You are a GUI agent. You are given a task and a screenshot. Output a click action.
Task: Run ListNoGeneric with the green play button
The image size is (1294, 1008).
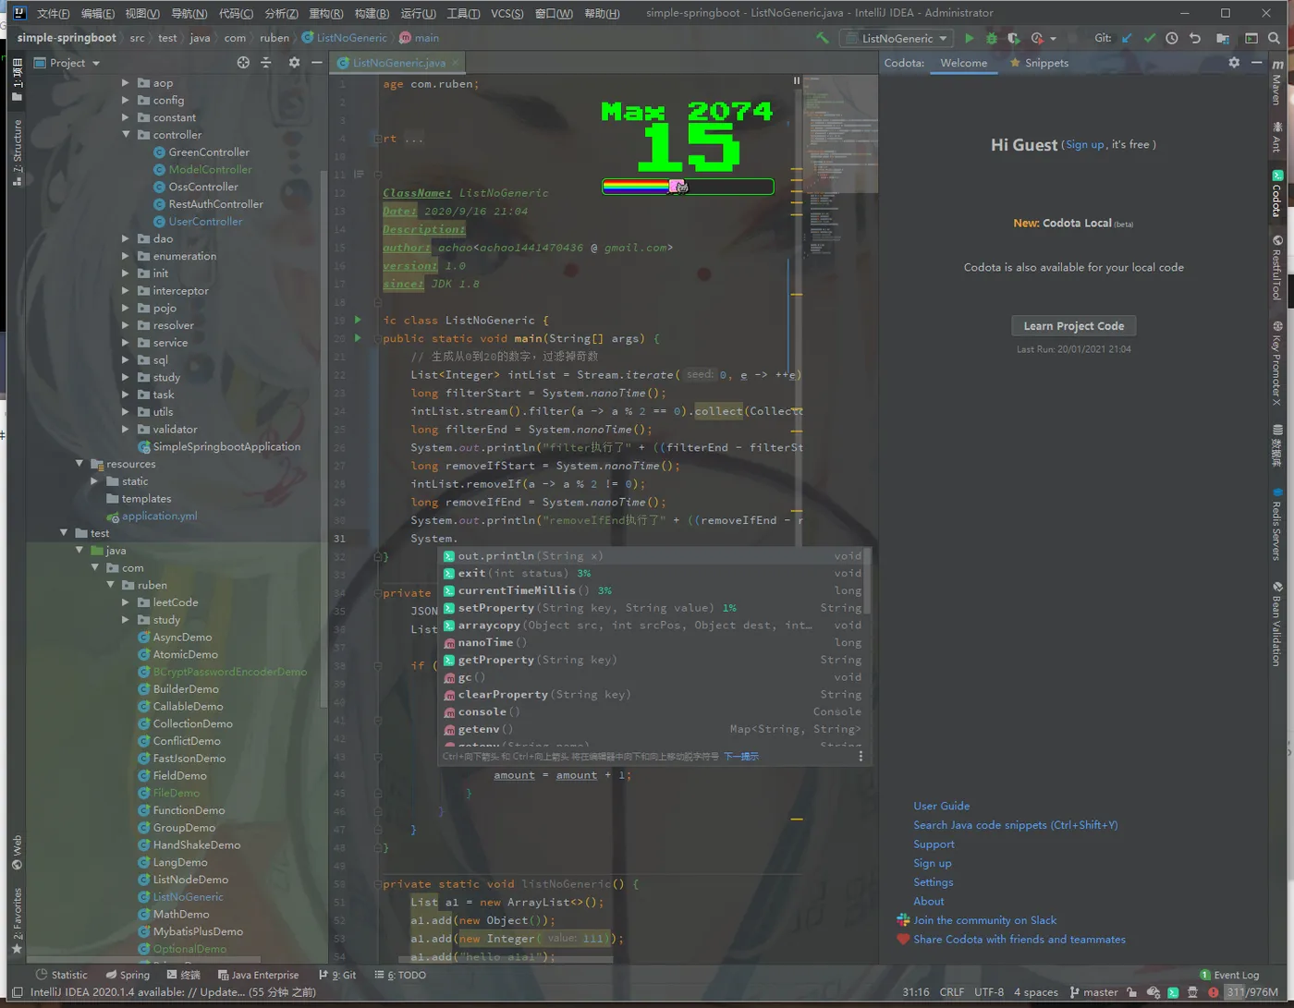point(969,38)
